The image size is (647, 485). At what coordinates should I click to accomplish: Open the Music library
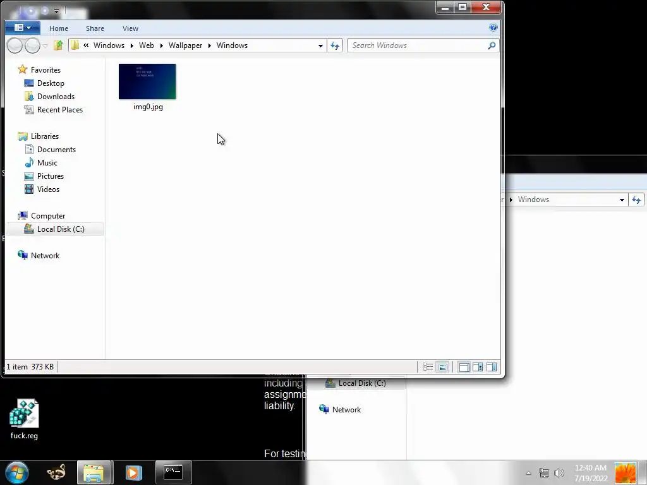47,163
